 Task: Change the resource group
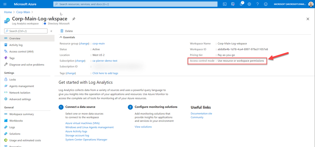[x=84, y=43]
